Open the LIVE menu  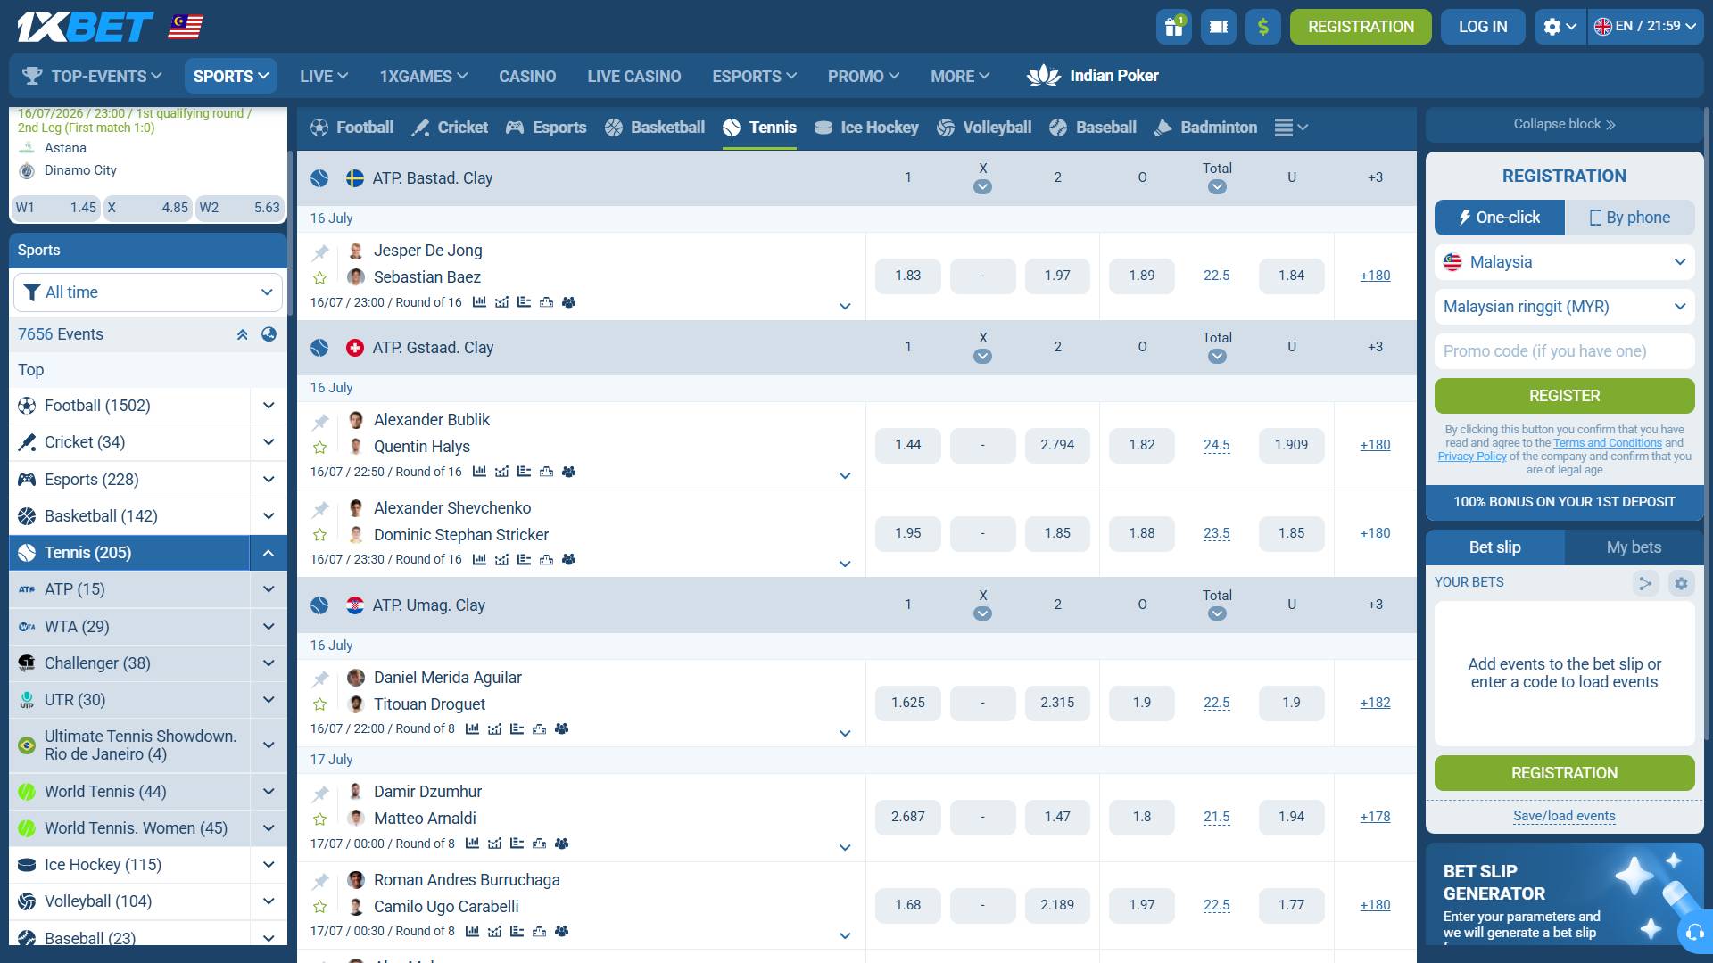pos(324,77)
